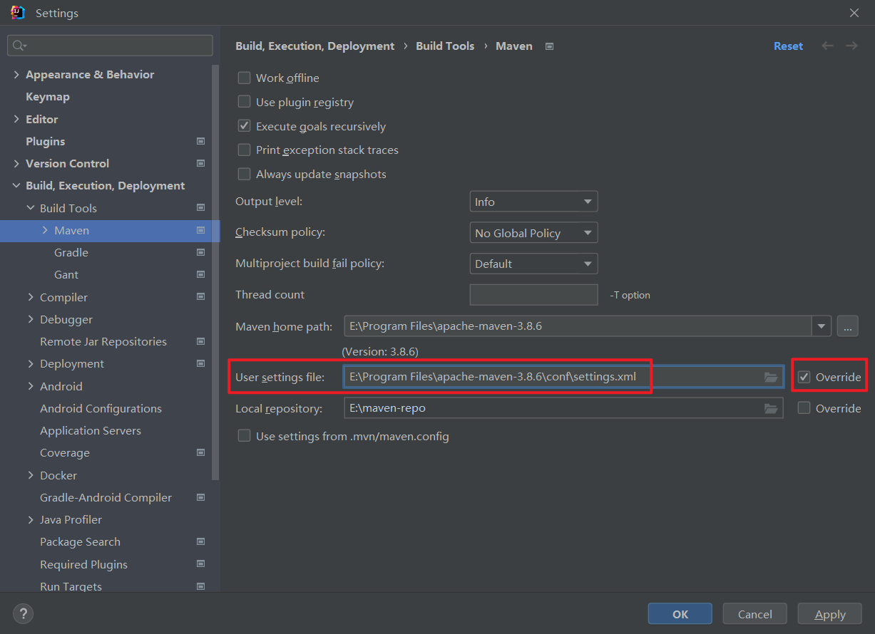Open the Checksum policy dropdown
This screenshot has width=875, height=634.
[x=533, y=233]
